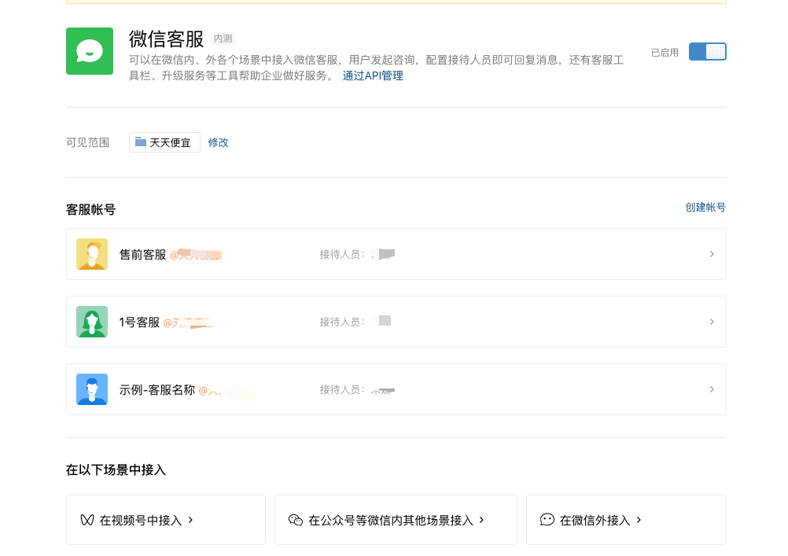Select the 售前客服 account name
This screenshot has width=788, height=556.
[x=142, y=255]
